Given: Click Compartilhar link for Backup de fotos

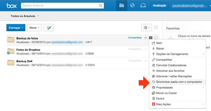Looking at the screenshot, I should tap(135, 38).
